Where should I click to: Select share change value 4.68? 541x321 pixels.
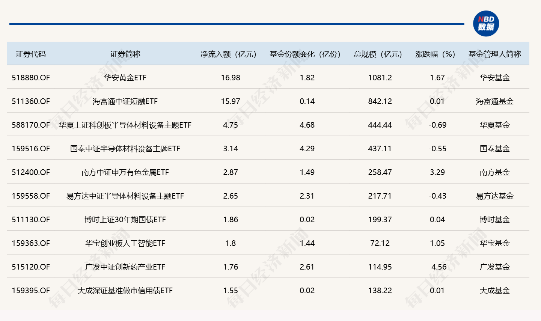[307, 125]
